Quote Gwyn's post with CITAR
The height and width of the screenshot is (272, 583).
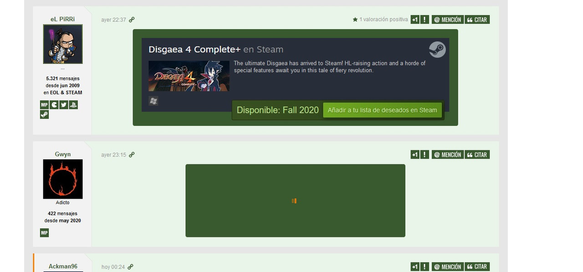(x=477, y=154)
